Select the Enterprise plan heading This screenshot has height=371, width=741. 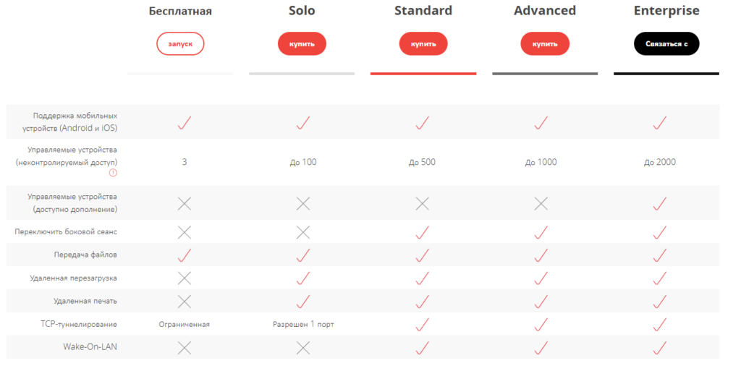point(666,11)
